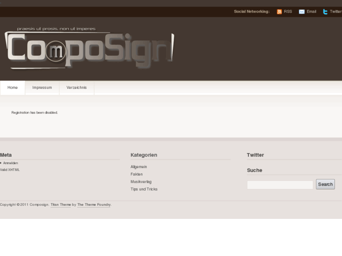342x256 pixels.
Task: Click 'Copyright © 2011 Composign.' footer text
Action: [x=24, y=205]
